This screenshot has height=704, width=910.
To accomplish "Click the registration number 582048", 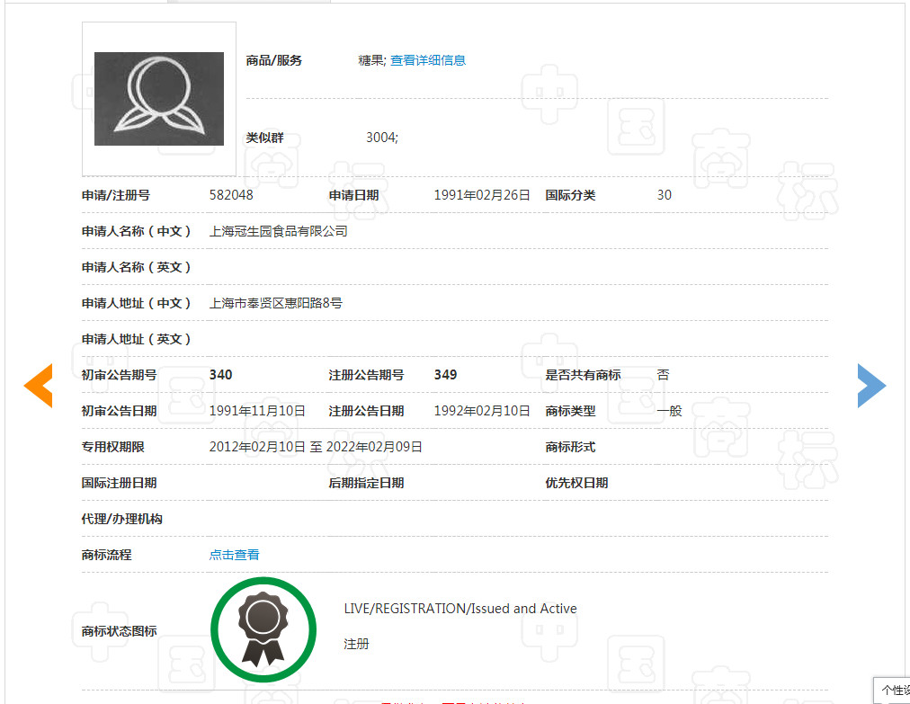I will [x=231, y=195].
